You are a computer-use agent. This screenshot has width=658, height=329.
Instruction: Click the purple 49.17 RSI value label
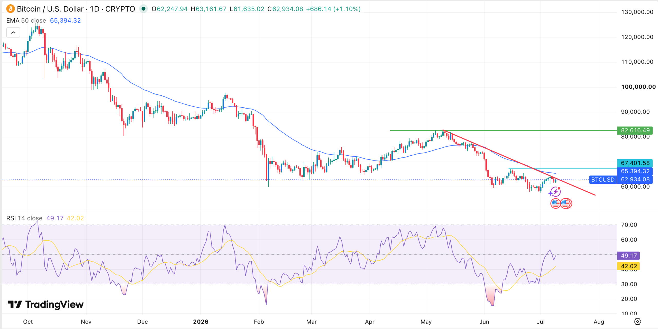pos(628,256)
